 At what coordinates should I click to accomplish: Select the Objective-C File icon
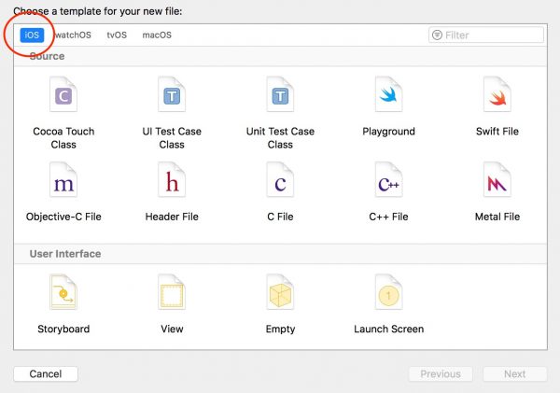tap(63, 180)
